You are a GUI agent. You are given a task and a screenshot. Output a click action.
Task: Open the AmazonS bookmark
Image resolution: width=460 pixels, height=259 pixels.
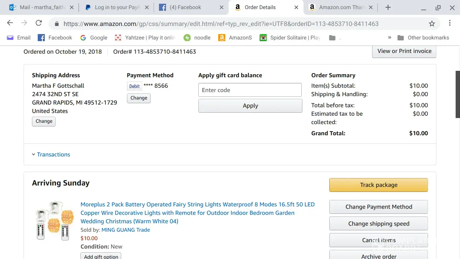point(235,38)
